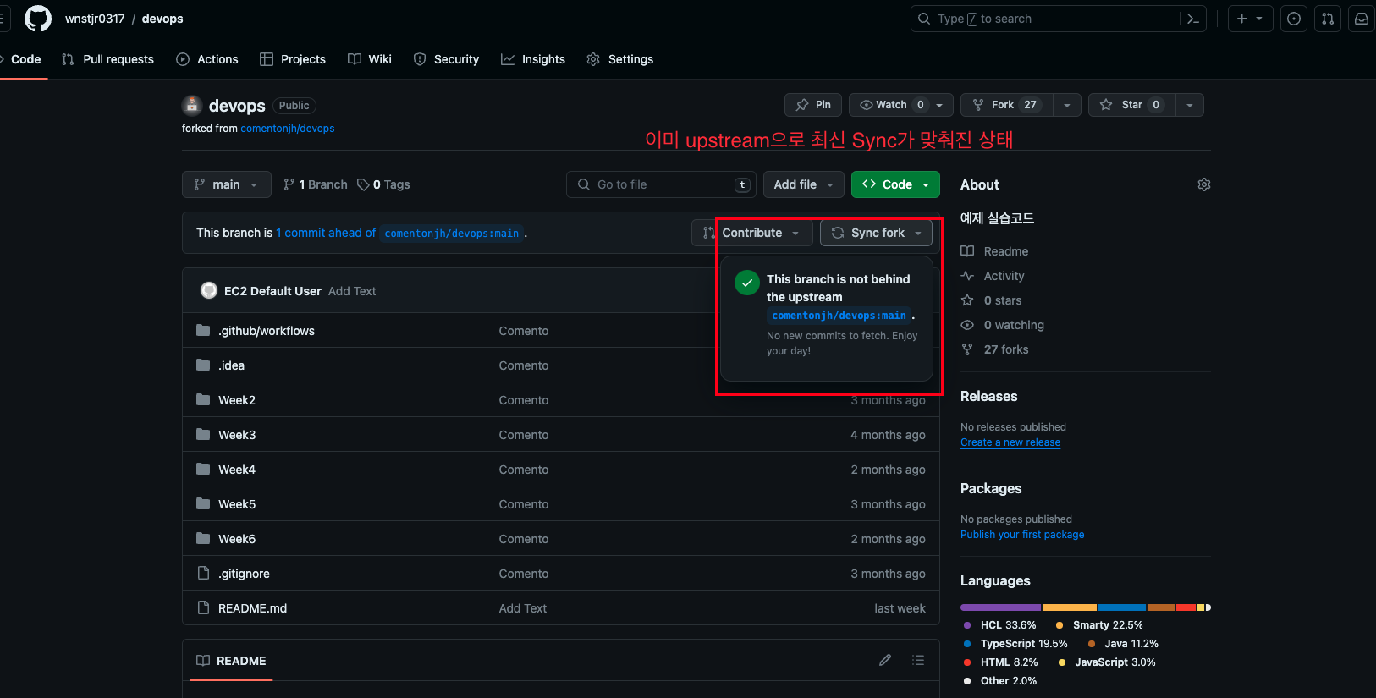The width and height of the screenshot is (1376, 698).
Task: Open the command palette icon
Action: point(1193,19)
